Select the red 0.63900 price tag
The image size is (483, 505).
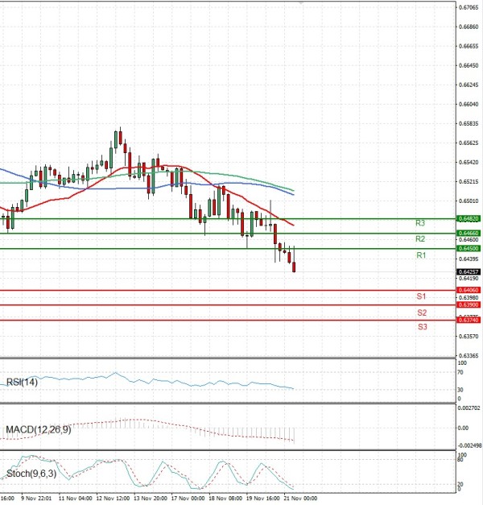pyautogui.click(x=469, y=305)
